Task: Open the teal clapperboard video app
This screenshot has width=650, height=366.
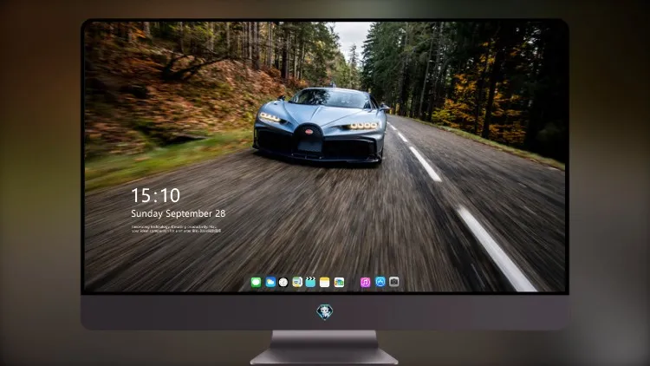Action: click(310, 283)
